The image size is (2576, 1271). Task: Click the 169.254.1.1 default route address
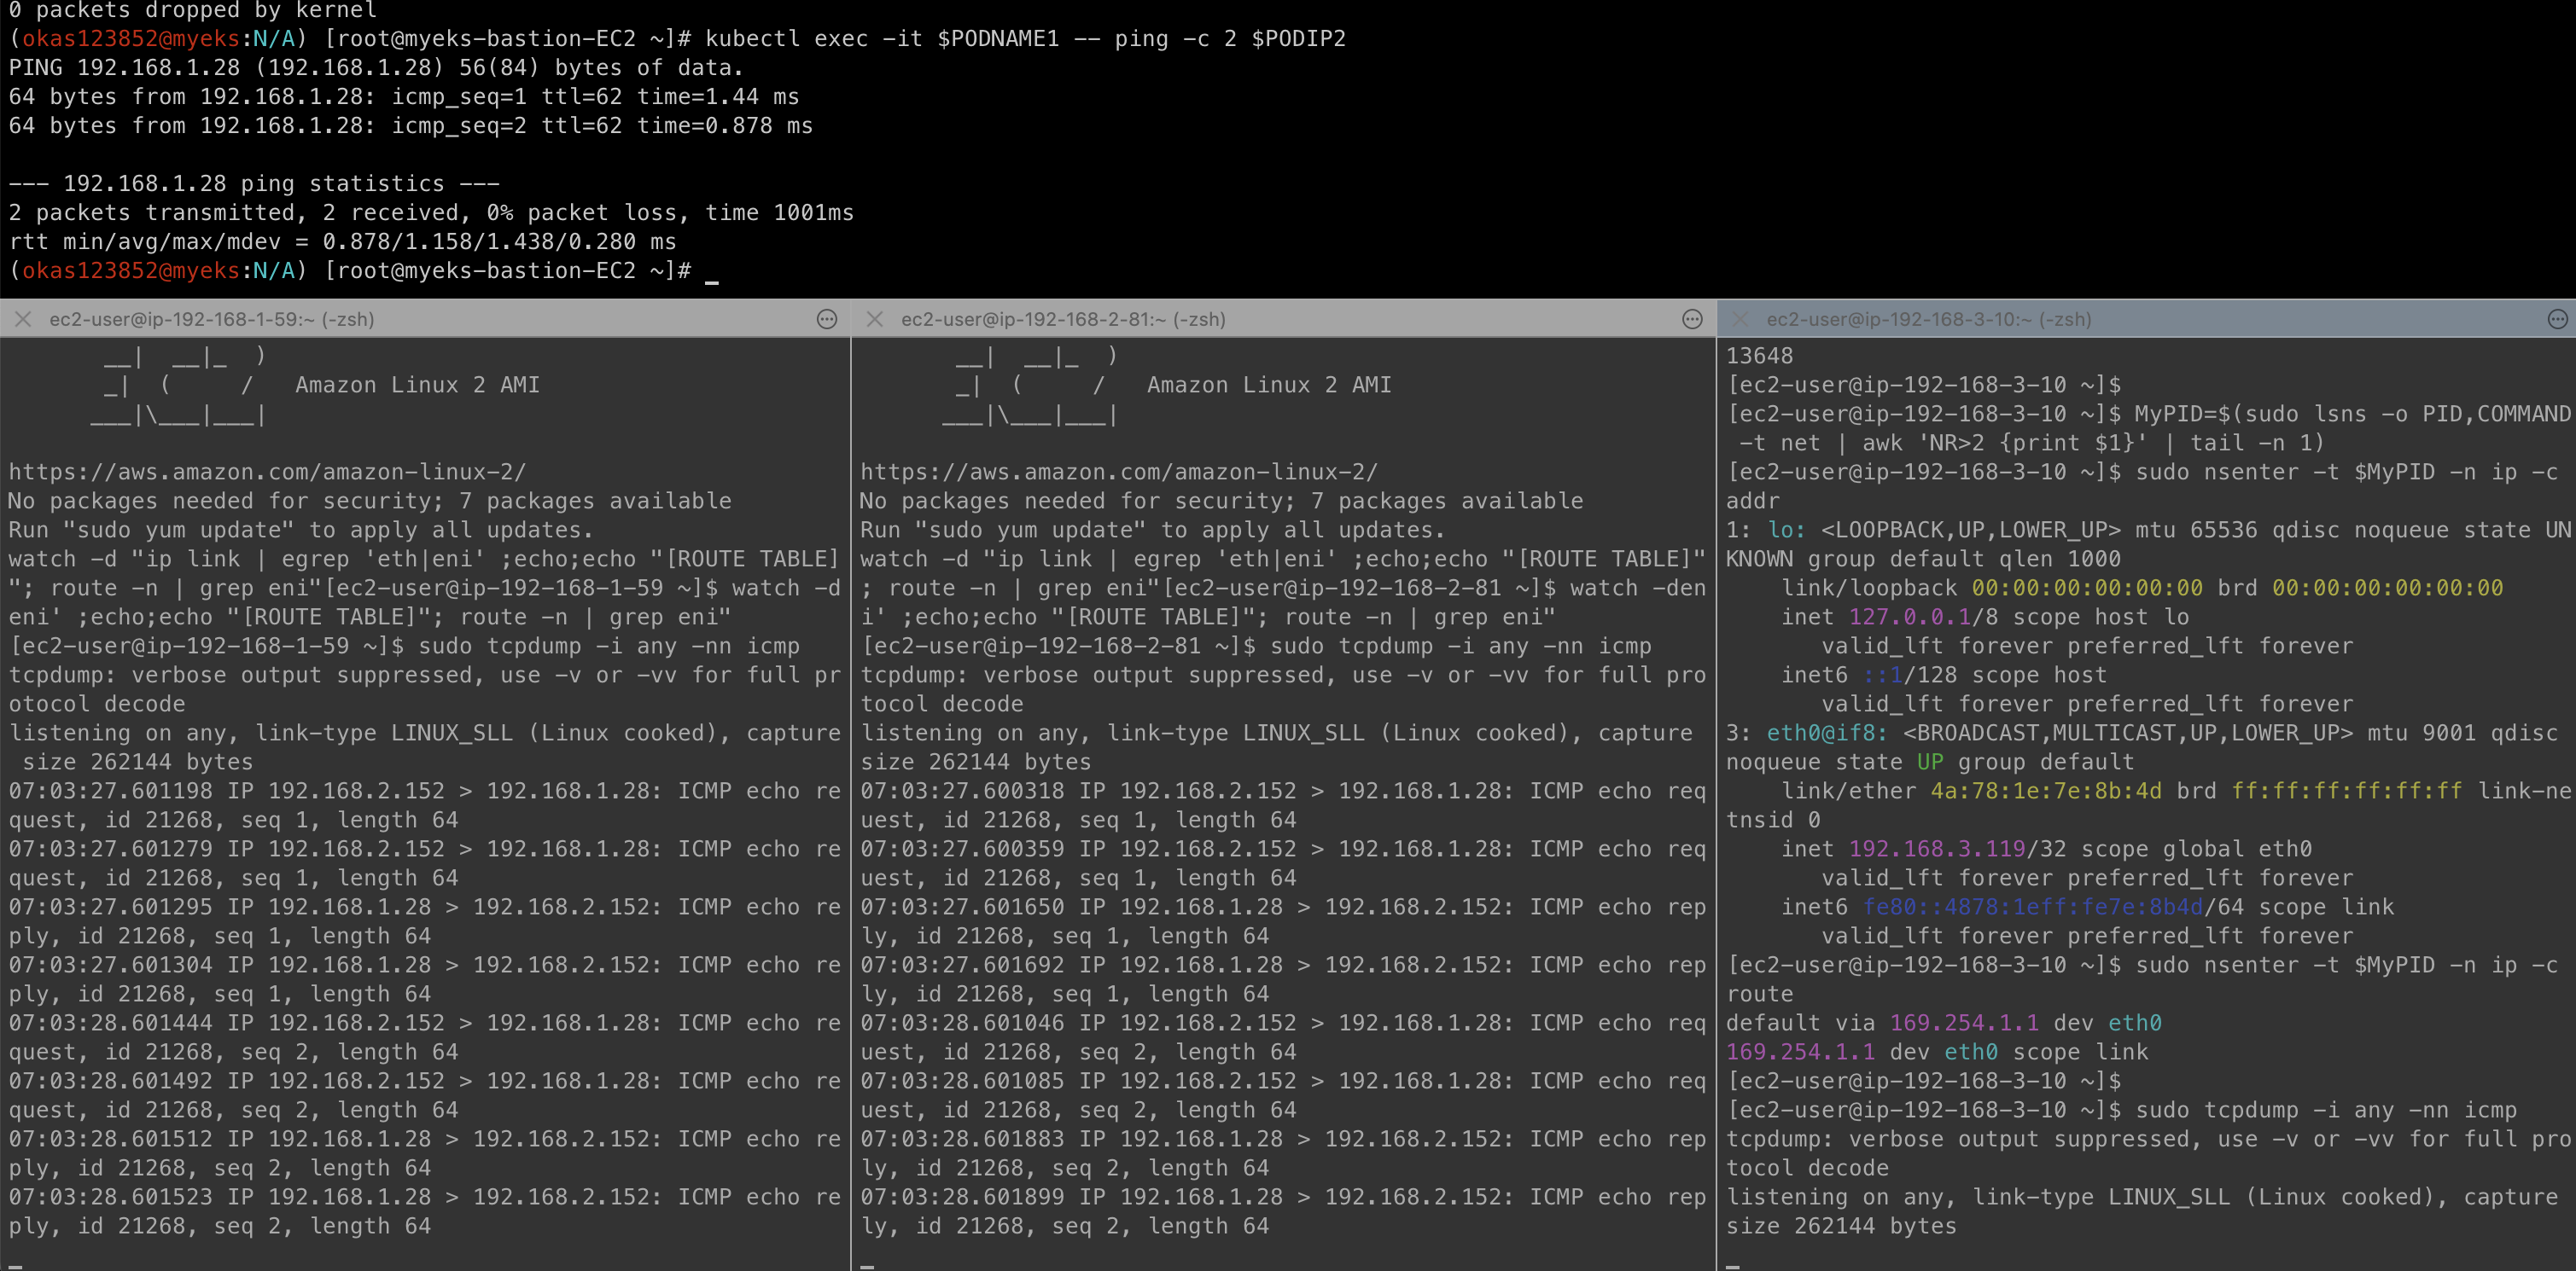point(1963,1023)
